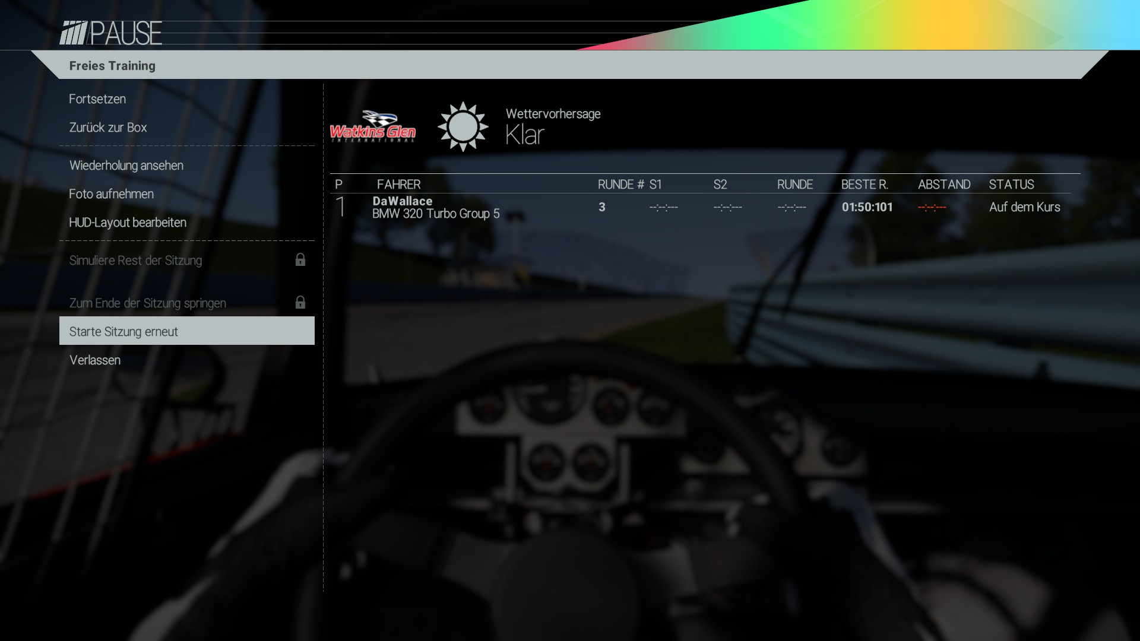Click Simuliere Rest der Sitzung entry
This screenshot has width=1140, height=641.
pos(186,261)
